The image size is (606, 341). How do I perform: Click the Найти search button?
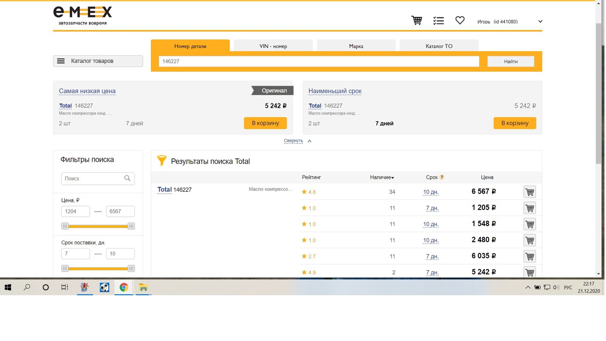(511, 61)
